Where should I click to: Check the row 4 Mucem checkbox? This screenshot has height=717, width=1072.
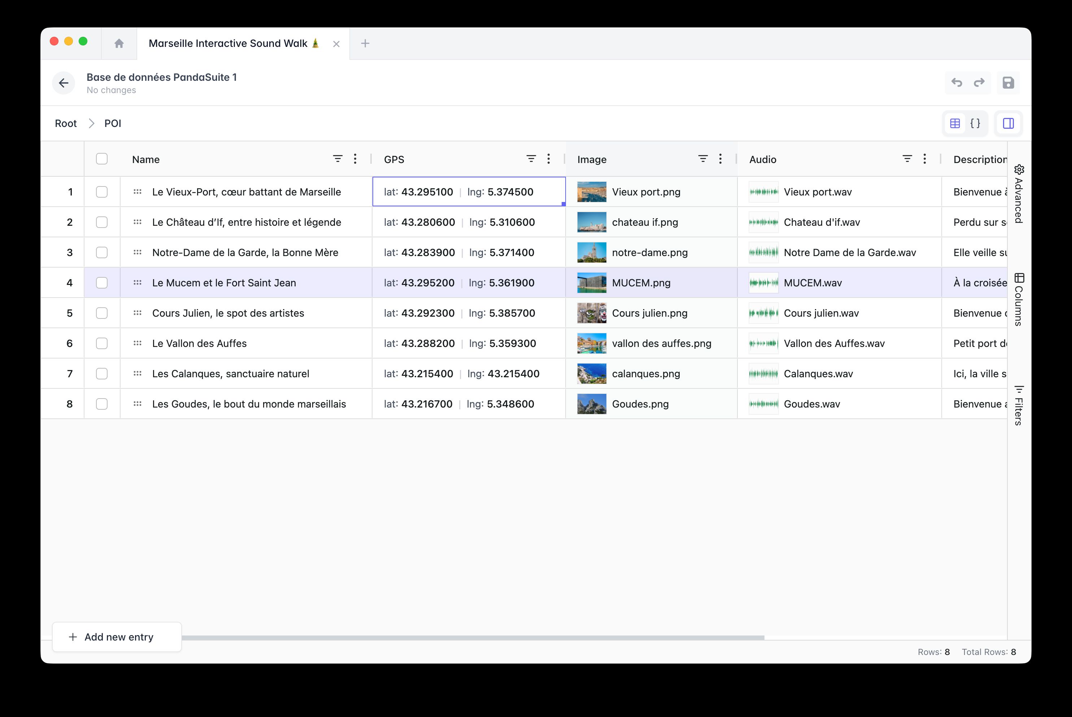[101, 283]
